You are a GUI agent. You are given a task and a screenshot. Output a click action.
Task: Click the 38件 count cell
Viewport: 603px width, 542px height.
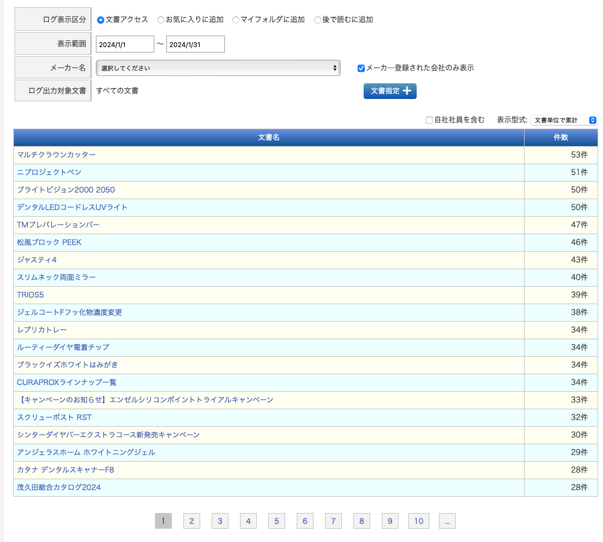coord(561,312)
